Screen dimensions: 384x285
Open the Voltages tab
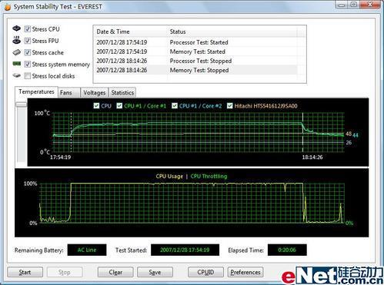point(95,93)
